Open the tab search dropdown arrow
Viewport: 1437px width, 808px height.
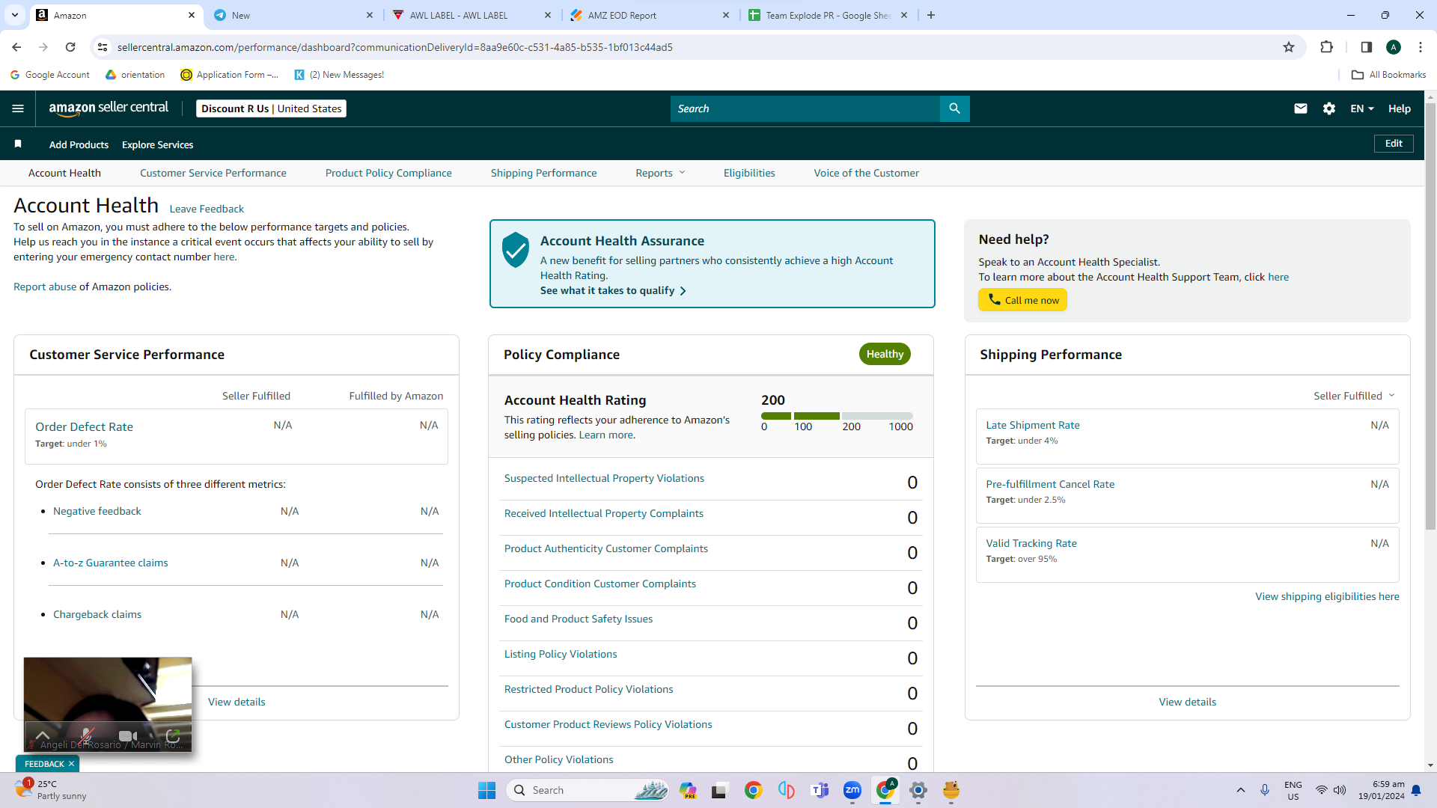[14, 15]
